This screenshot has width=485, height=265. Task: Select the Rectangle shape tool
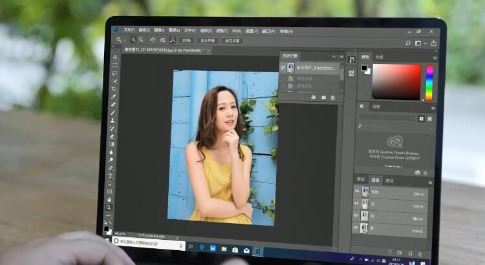click(x=109, y=191)
